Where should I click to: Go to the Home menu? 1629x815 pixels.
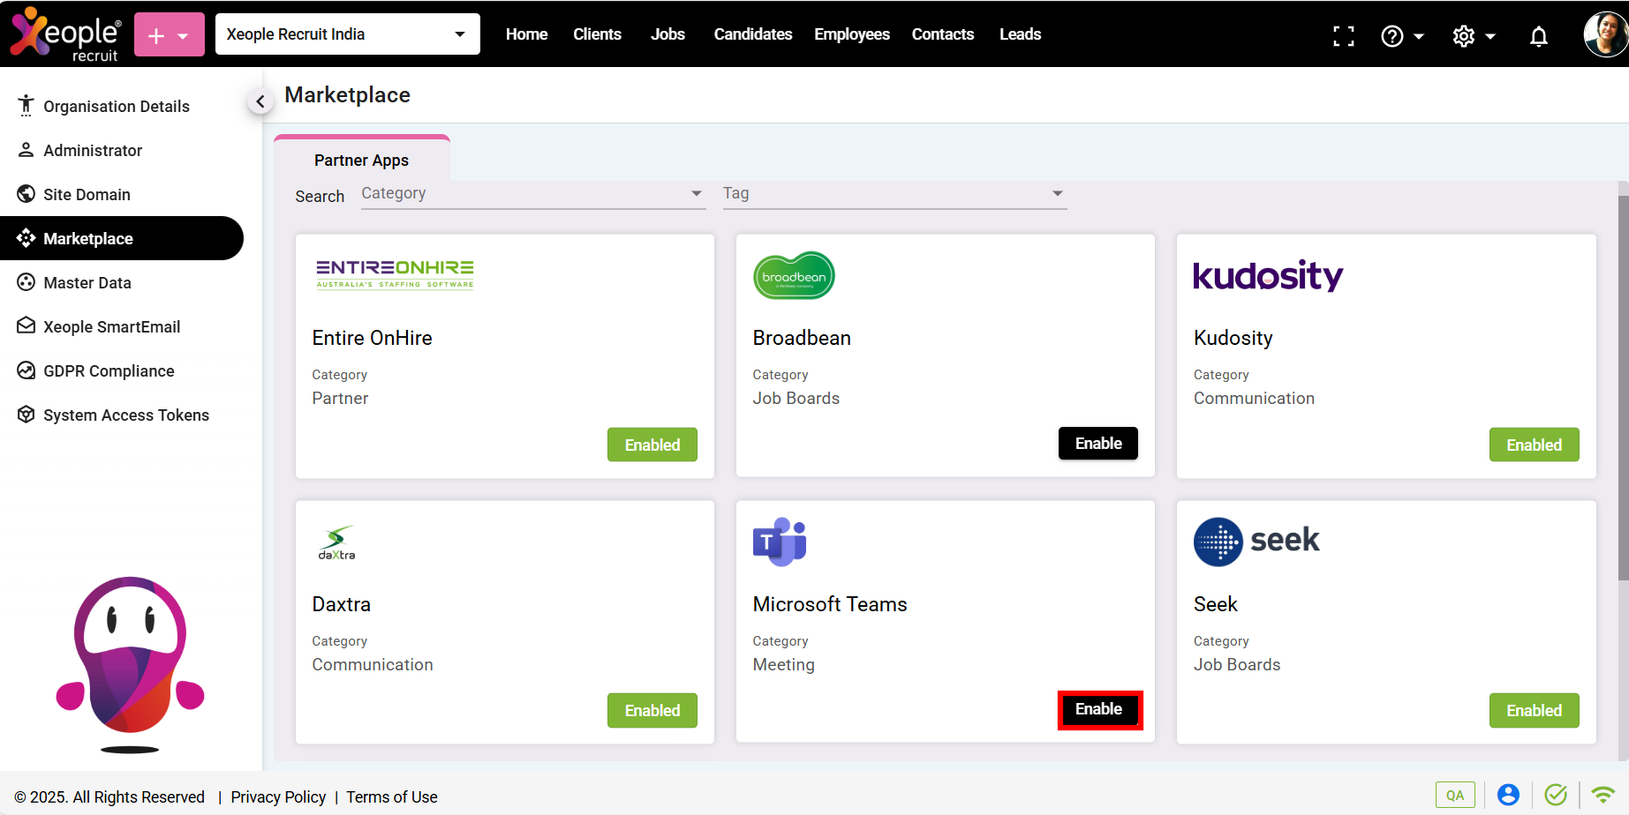(526, 34)
